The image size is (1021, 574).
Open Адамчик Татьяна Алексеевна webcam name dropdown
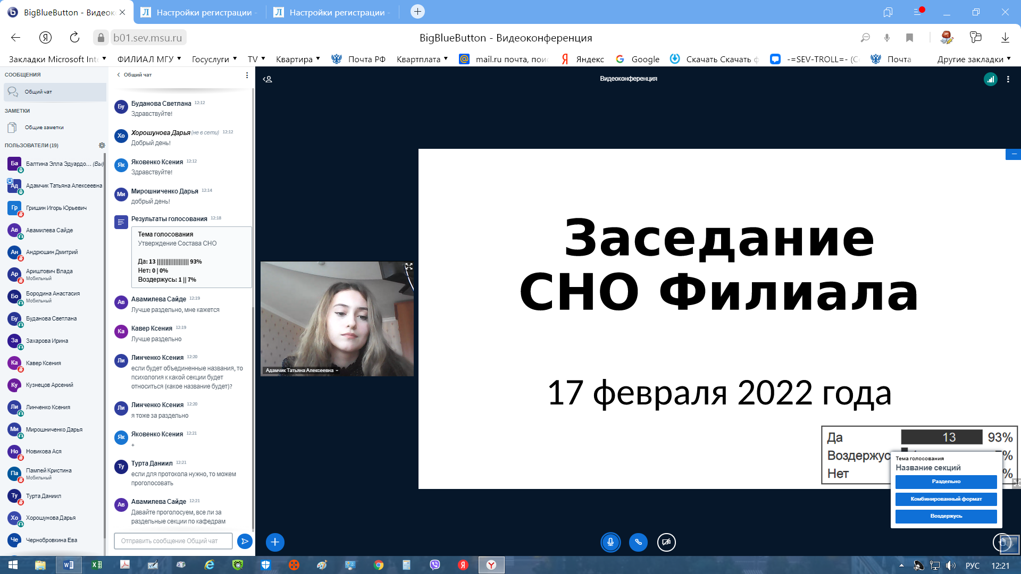(302, 370)
